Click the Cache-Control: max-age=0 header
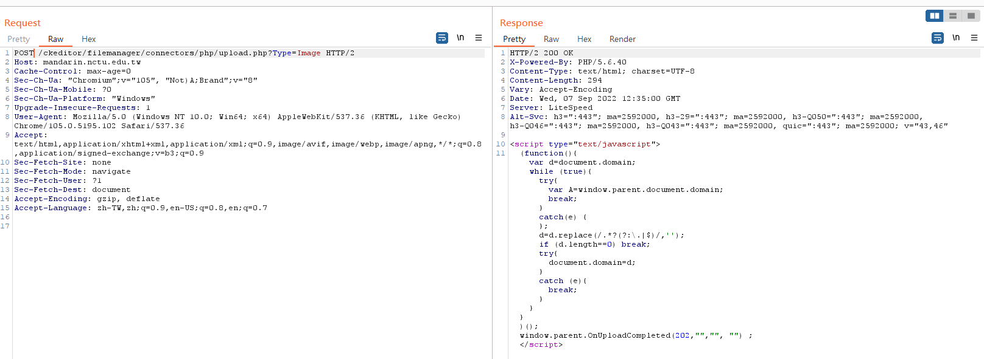Screen dimensions: 984x359 [72, 71]
